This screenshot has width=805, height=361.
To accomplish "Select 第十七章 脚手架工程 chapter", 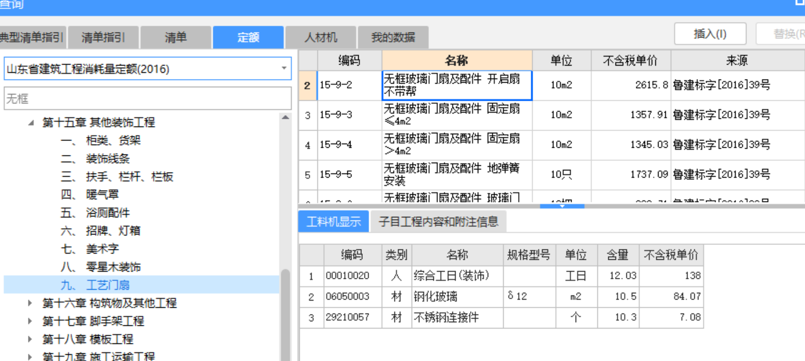I will click(93, 321).
